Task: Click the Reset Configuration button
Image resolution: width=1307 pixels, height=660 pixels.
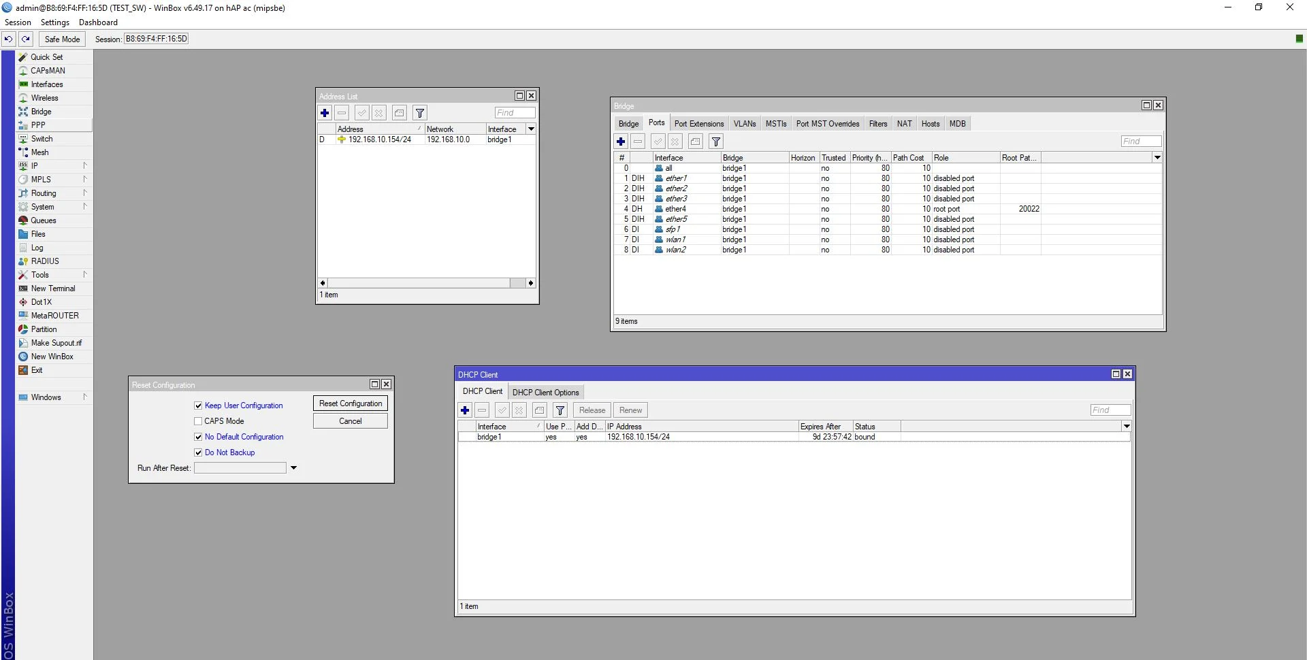Action: [x=351, y=403]
